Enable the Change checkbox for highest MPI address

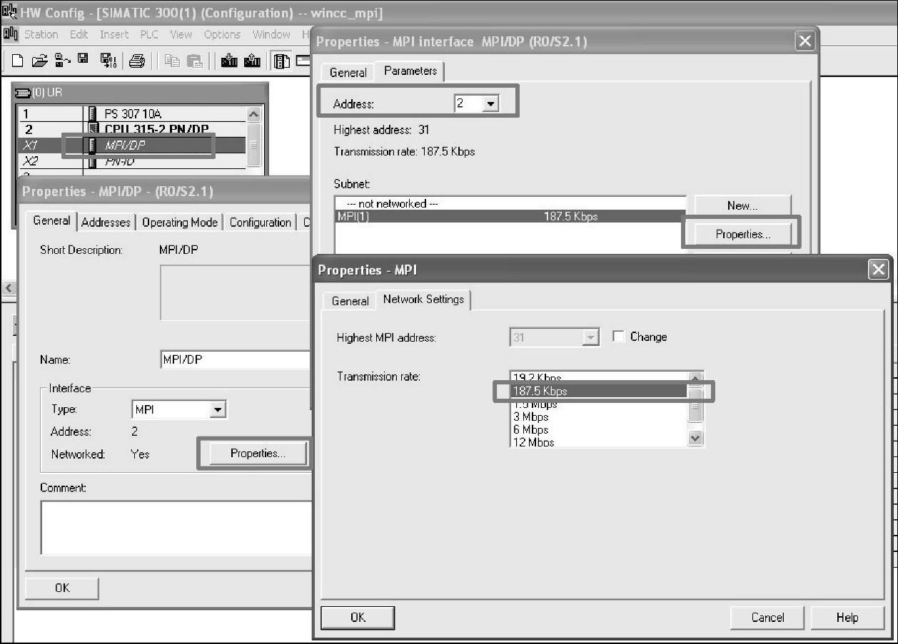(x=618, y=337)
